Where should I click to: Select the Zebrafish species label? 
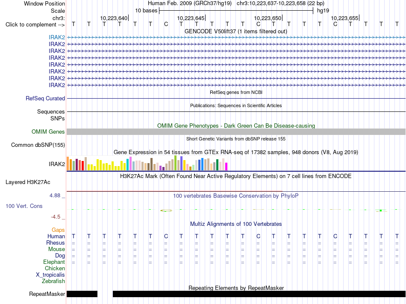pyautogui.click(x=53, y=281)
